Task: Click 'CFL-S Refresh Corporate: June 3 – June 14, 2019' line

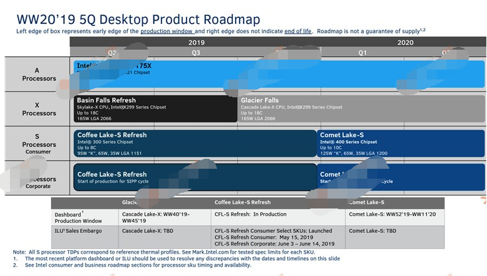Action: (x=275, y=244)
